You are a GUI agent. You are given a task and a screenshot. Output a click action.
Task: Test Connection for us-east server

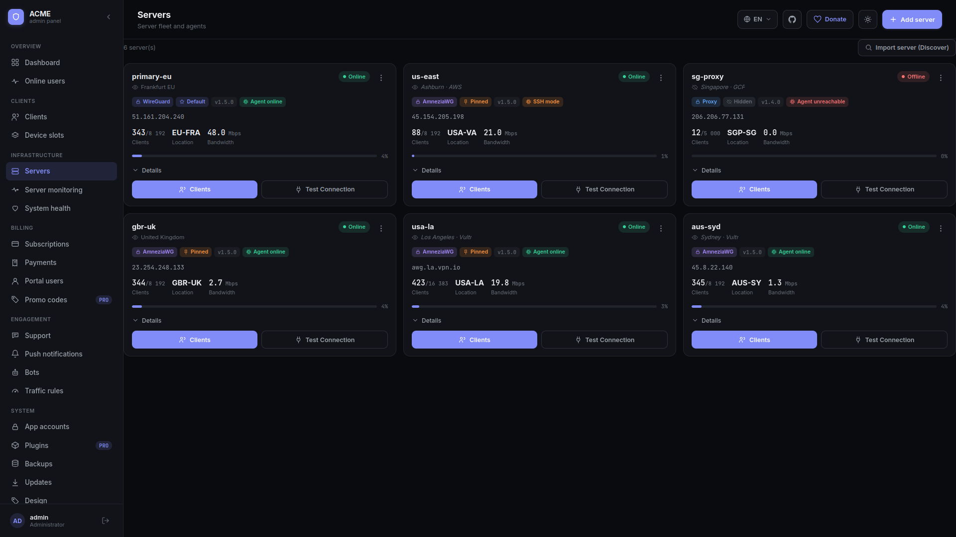pyautogui.click(x=604, y=189)
